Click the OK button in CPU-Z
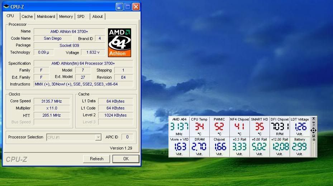 (126, 159)
